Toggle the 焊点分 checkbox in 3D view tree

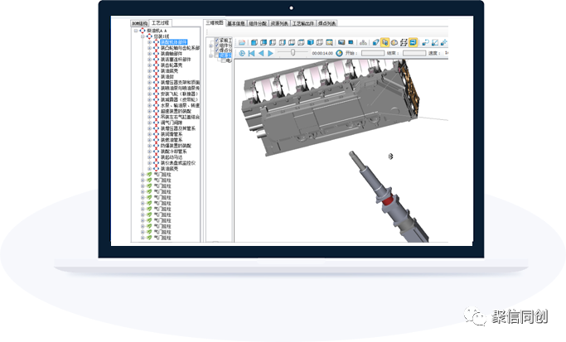click(x=216, y=51)
